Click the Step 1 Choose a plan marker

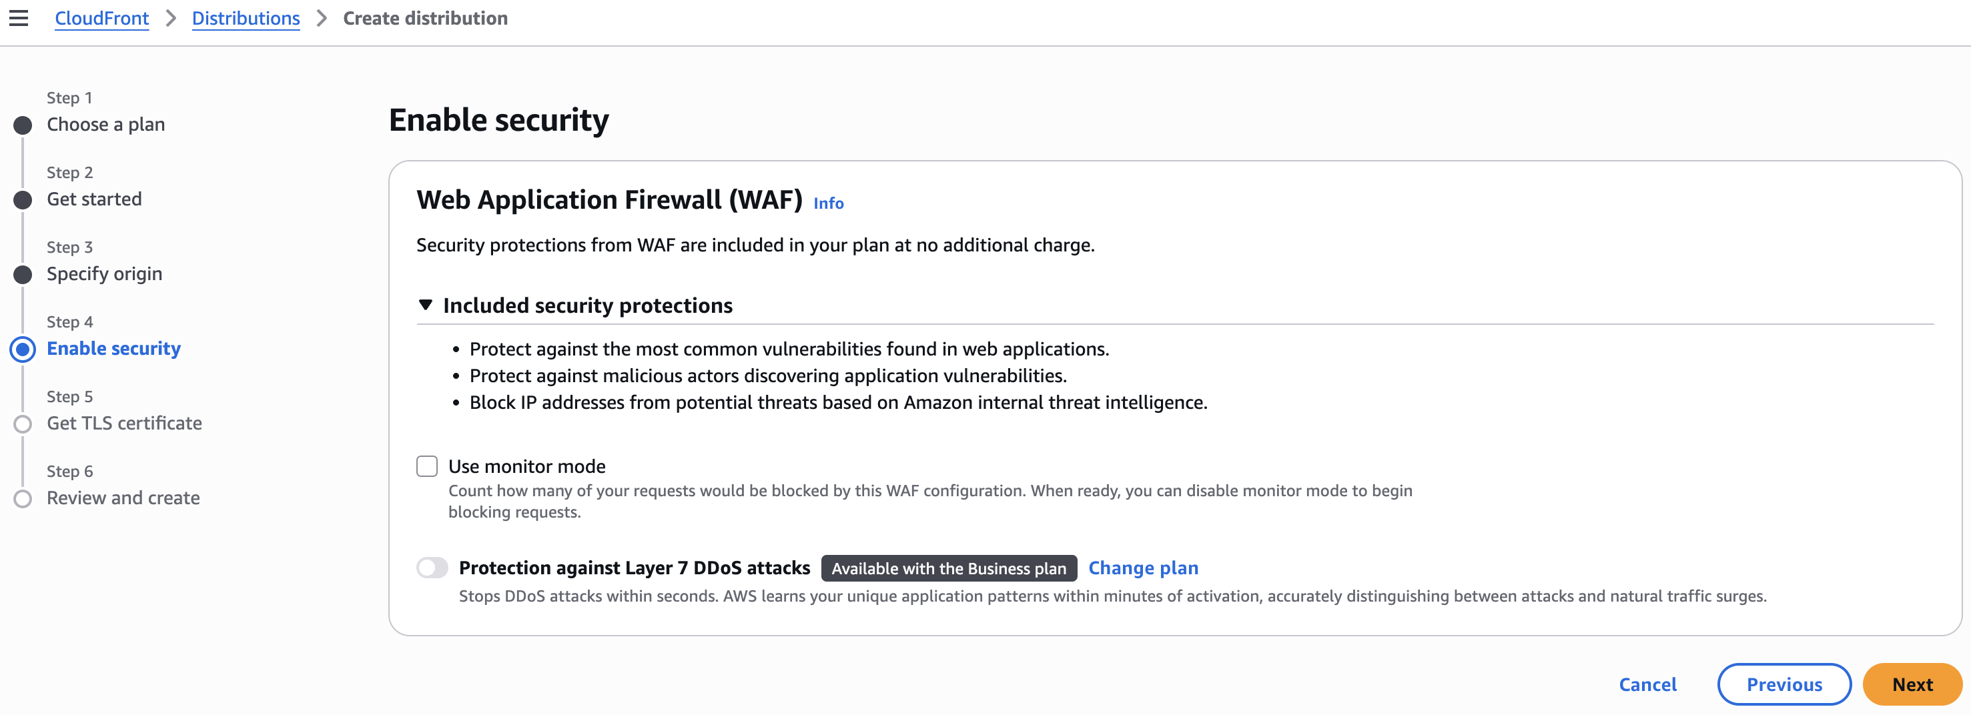coord(23,125)
